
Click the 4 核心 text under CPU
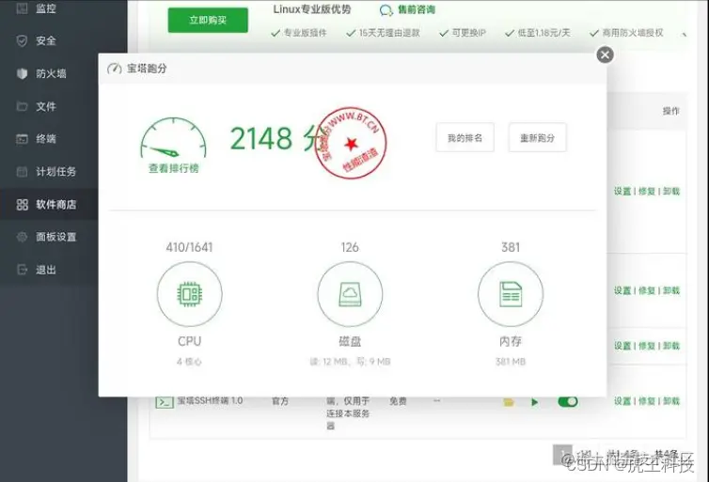click(189, 362)
